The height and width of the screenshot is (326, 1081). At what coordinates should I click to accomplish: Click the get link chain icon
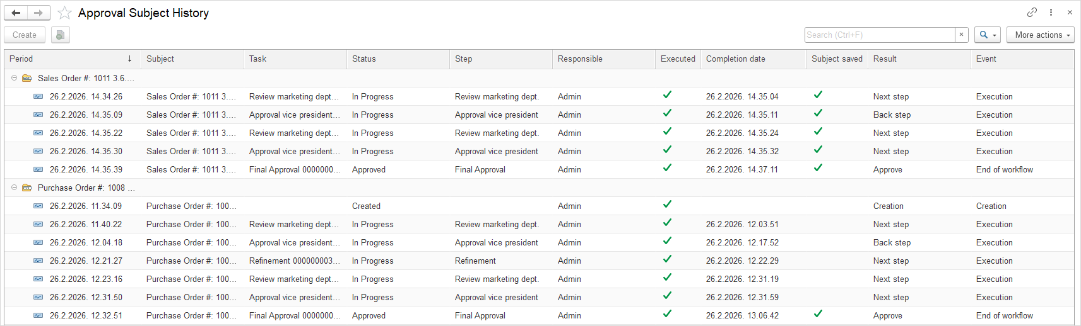coord(1032,12)
